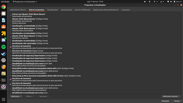
Task: Switch to the Atualizações tab
Action: 53,10
